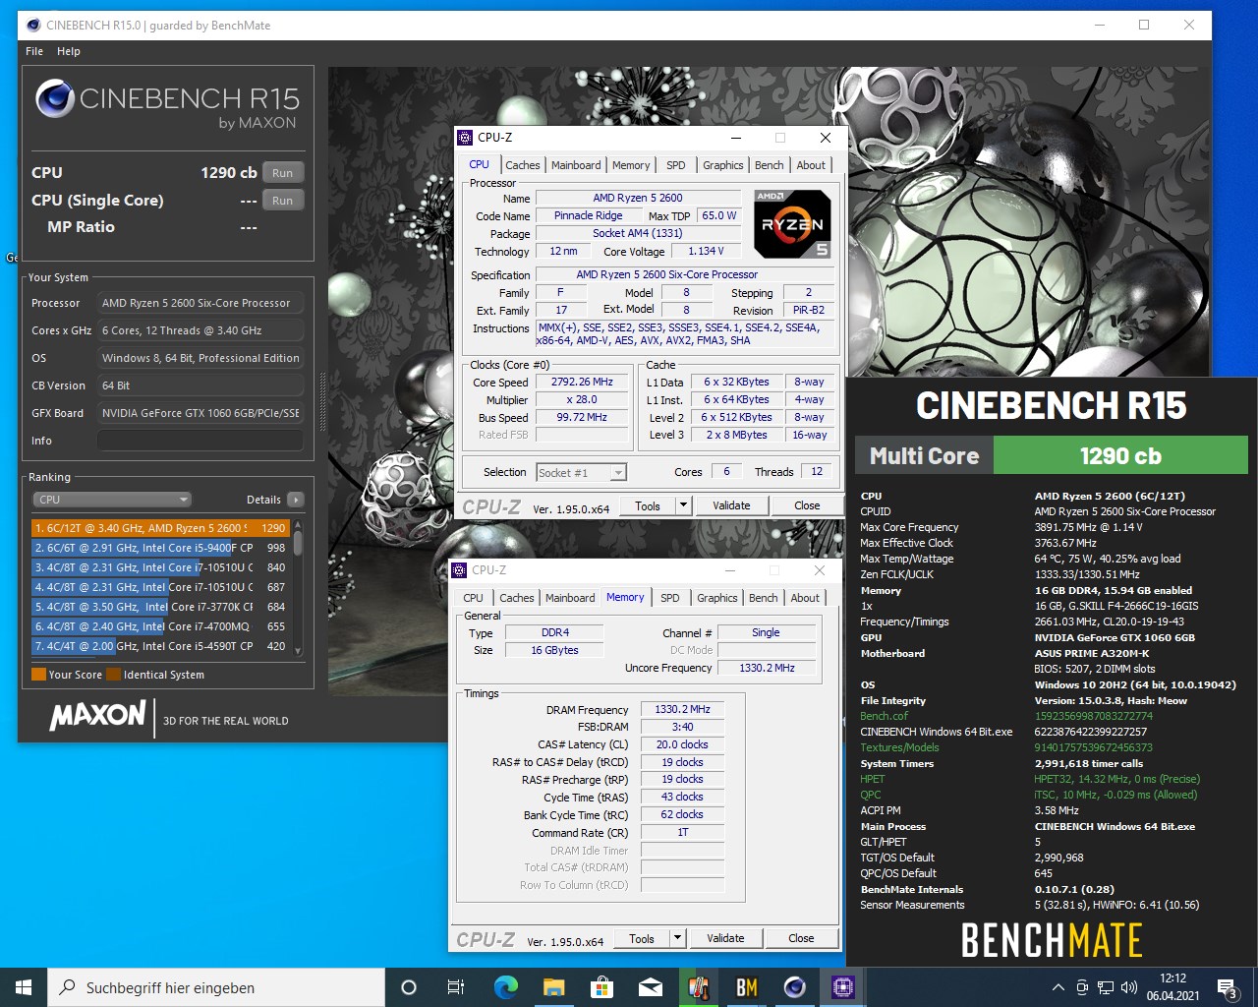
Task: Open File menu in Cinebench
Action: tap(34, 51)
